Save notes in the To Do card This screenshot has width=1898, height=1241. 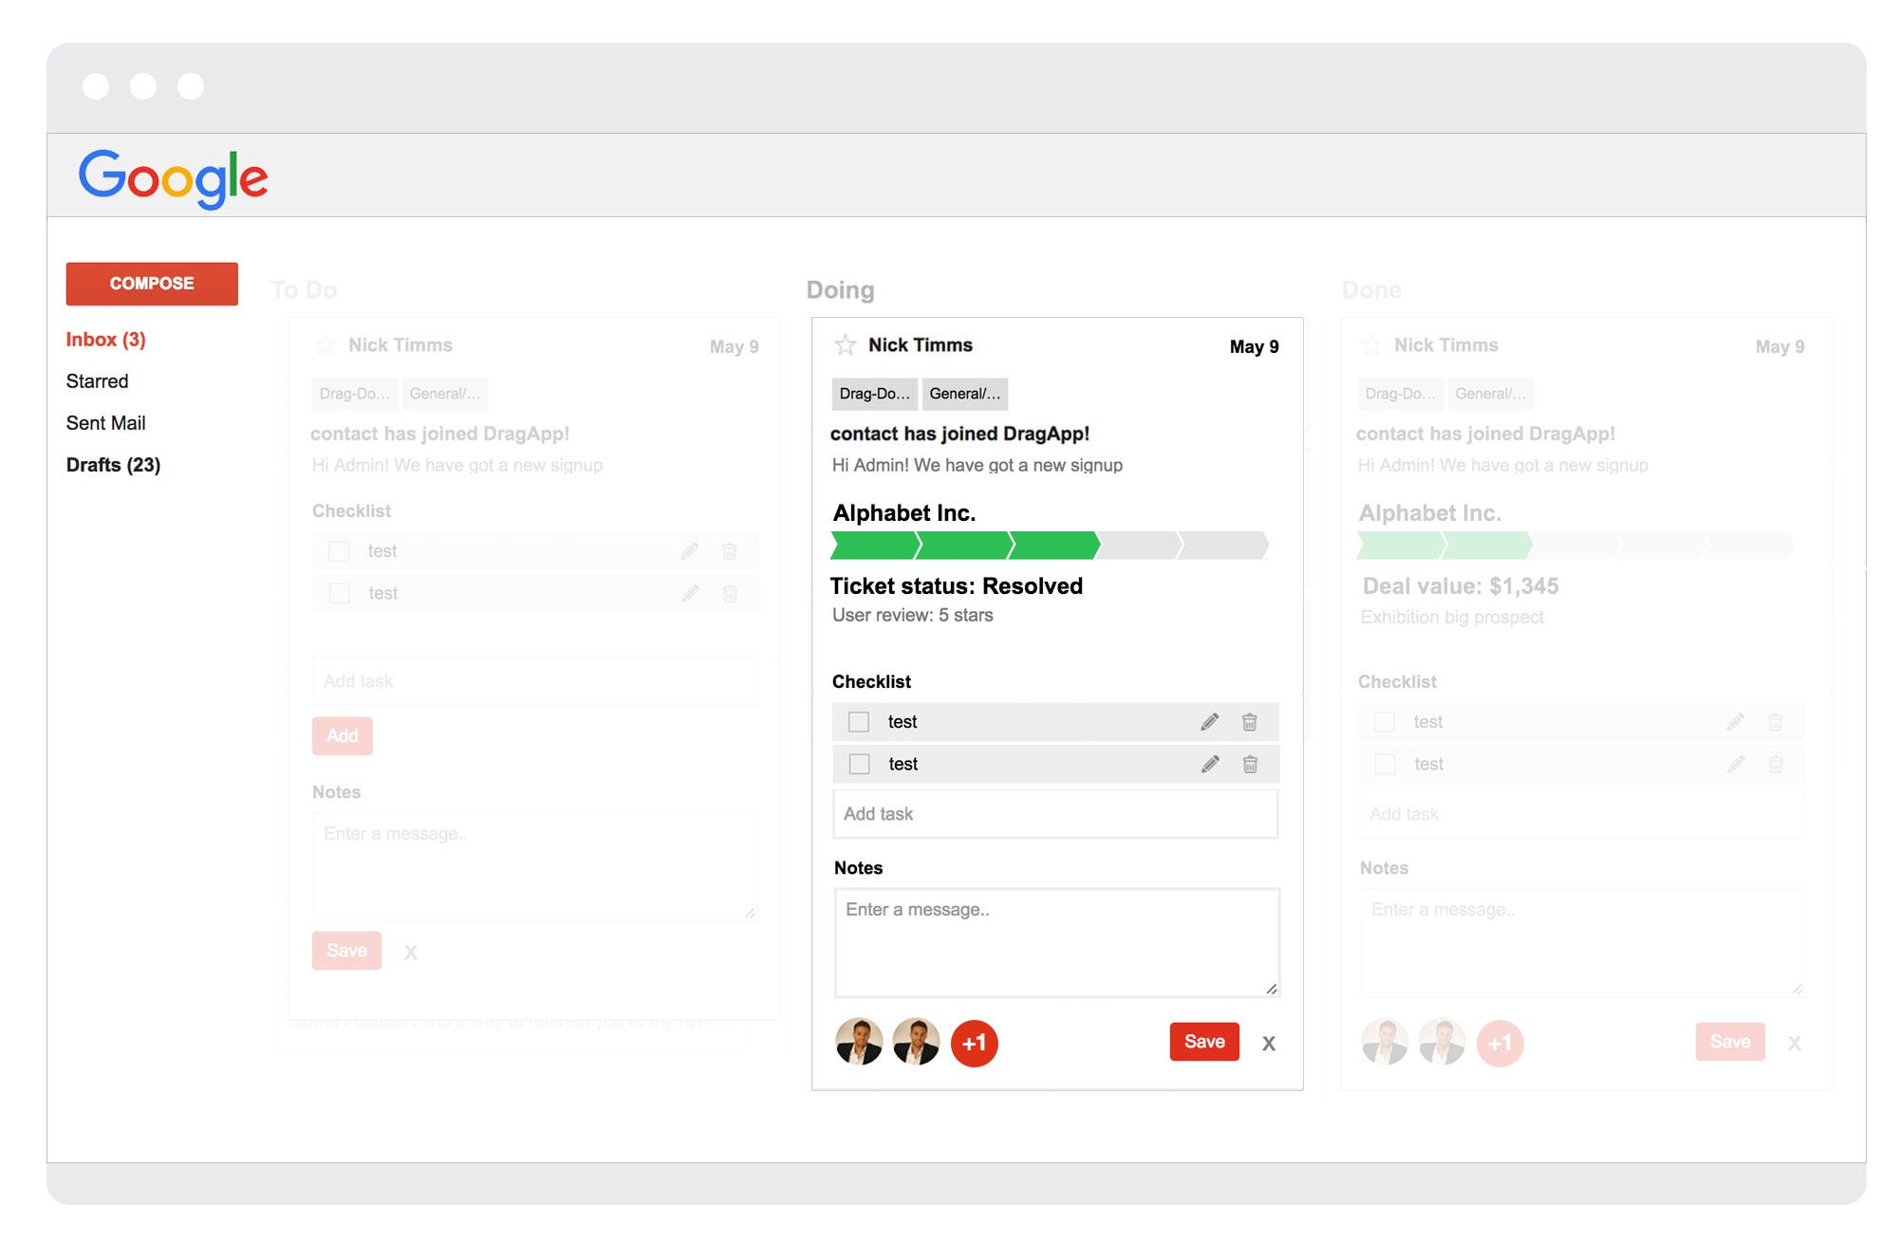[x=346, y=951]
